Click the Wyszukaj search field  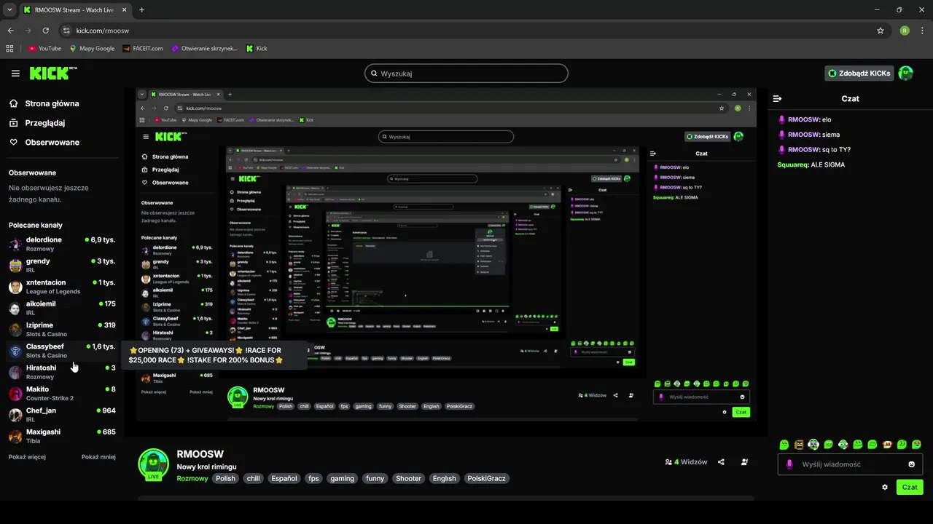[466, 74]
